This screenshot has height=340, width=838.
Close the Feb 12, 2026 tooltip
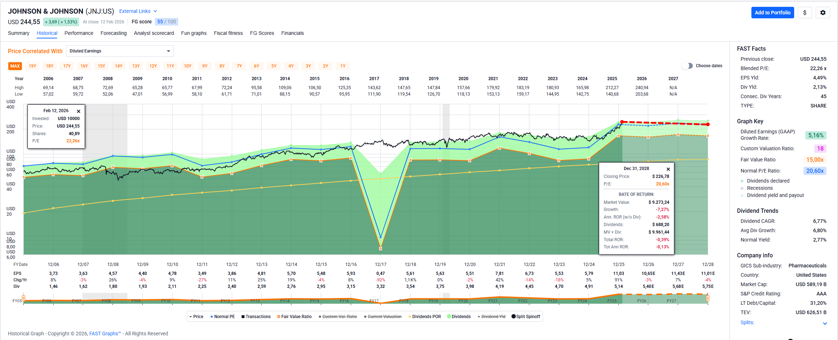[x=78, y=111]
